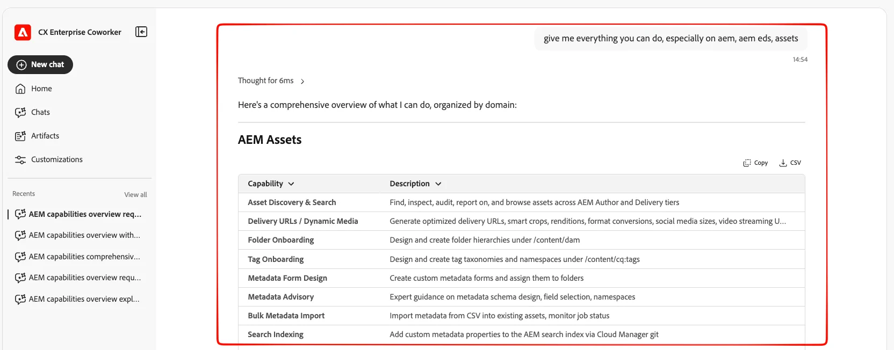Select the 'Search Indexing' capability cell

[276, 334]
